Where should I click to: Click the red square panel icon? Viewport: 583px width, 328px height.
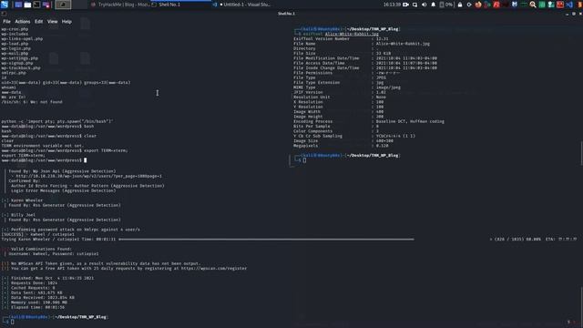pyautogui.click(x=560, y=5)
